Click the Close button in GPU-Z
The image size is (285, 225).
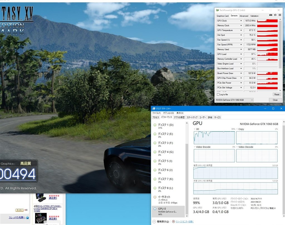(275, 100)
